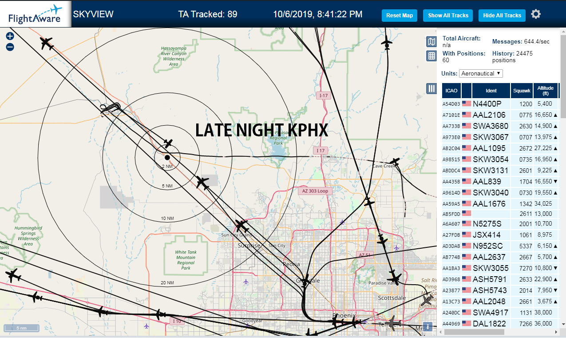Image resolution: width=566 pixels, height=338 pixels.
Task: Select the ASH5743 row
Action: click(500, 290)
